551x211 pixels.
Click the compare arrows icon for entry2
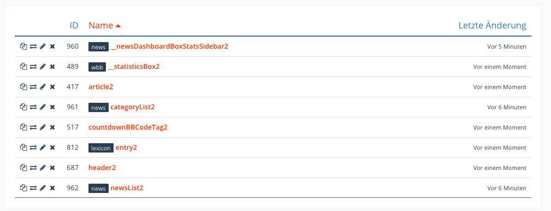tap(33, 148)
